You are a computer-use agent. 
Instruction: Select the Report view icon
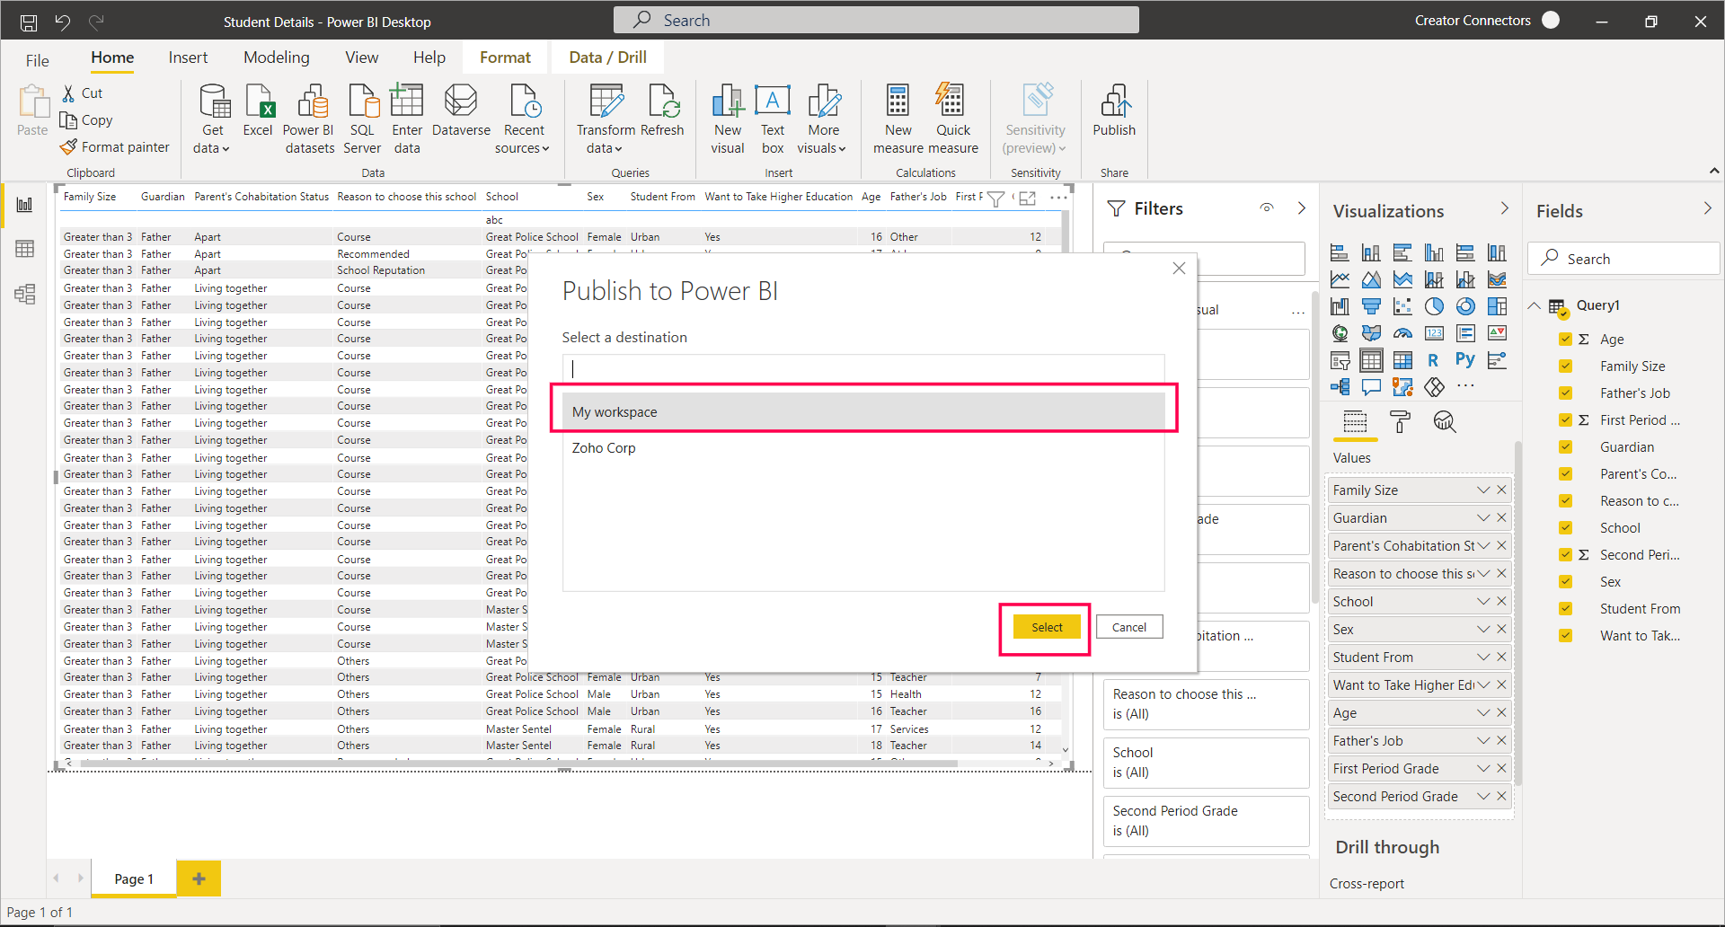click(x=24, y=205)
